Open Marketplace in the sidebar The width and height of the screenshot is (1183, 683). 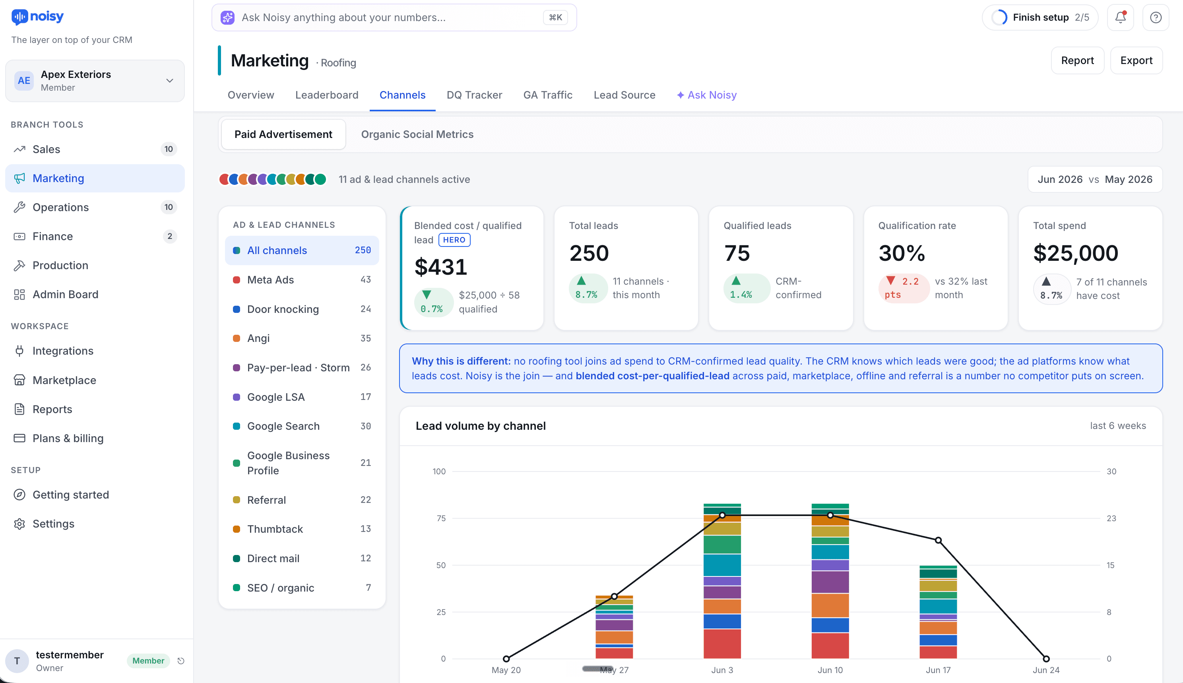click(x=95, y=380)
